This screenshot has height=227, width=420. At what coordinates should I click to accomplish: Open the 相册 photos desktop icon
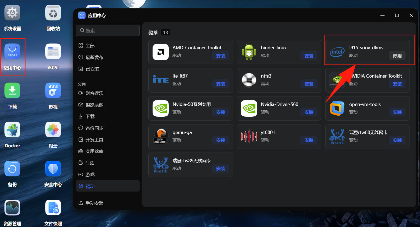[x=53, y=130]
